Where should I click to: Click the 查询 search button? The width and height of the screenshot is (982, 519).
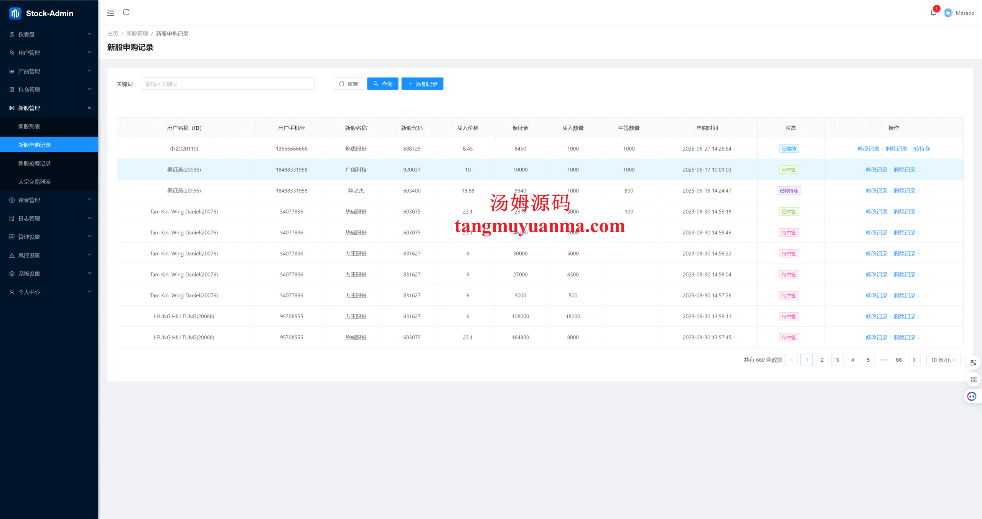(382, 84)
